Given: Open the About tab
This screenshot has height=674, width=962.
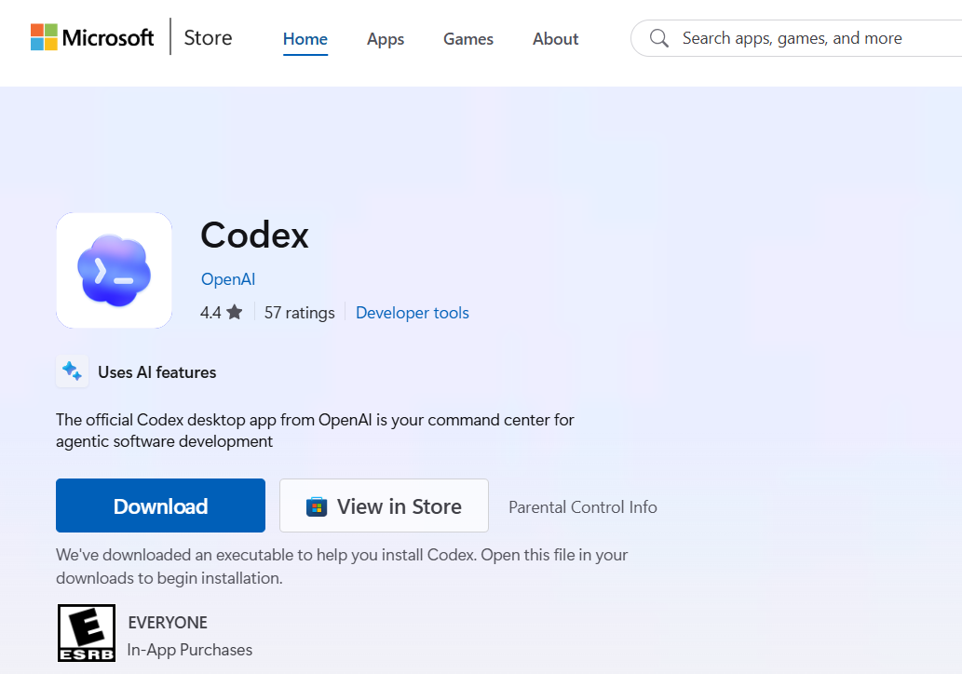Looking at the screenshot, I should point(555,39).
